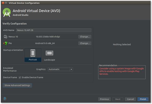Open the Graphics Automatic dropdown

pos(60,69)
